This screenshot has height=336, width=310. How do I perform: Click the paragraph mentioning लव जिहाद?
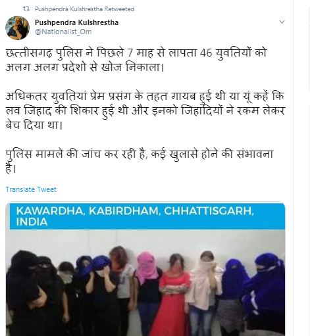tap(145, 111)
